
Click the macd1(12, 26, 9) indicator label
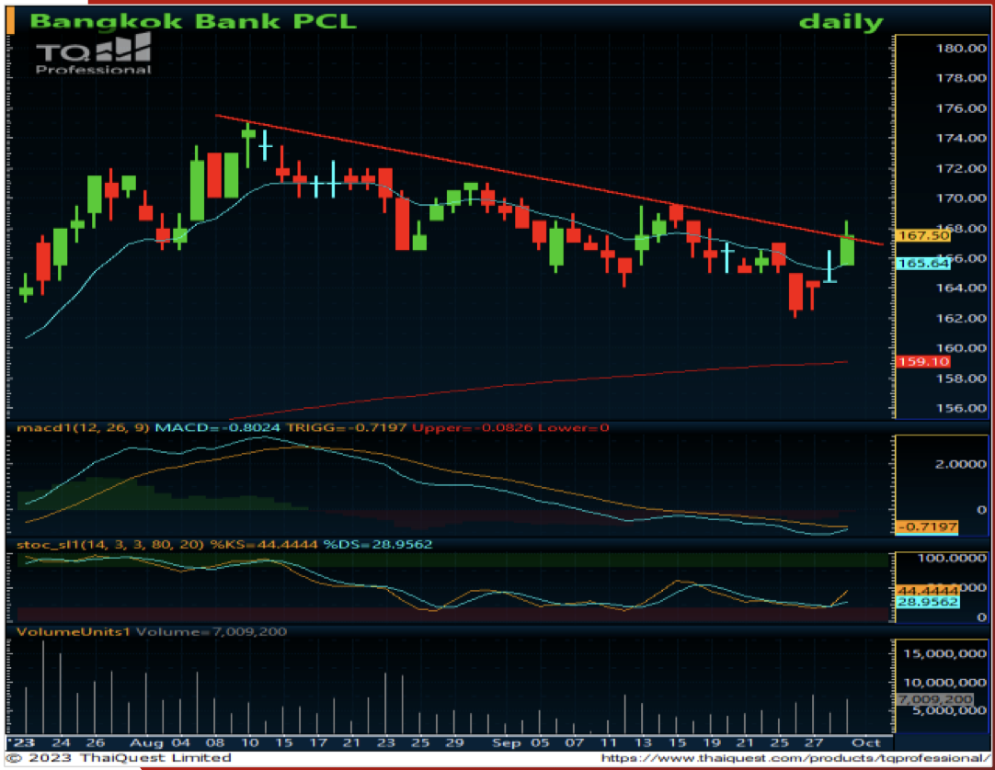tap(83, 427)
